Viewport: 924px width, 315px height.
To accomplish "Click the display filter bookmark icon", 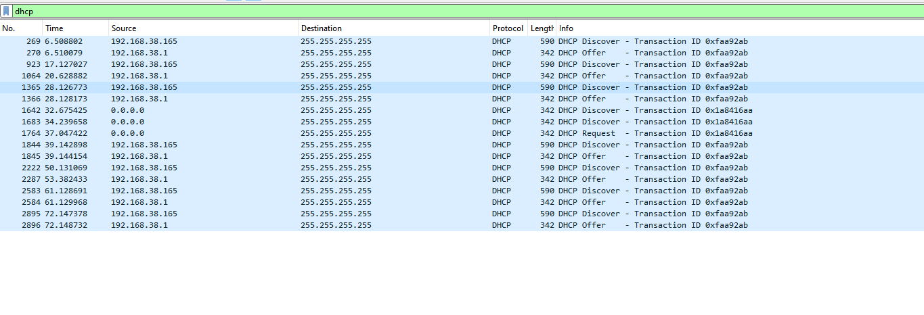I will 6,11.
